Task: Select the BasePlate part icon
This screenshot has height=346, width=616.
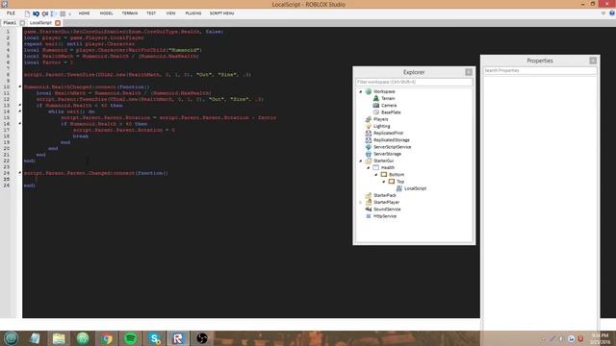Action: coord(376,112)
